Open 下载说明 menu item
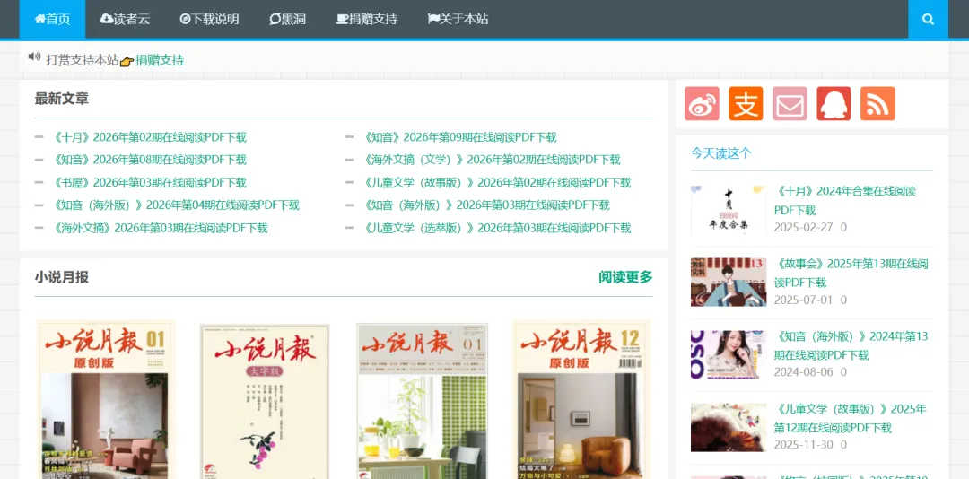The height and width of the screenshot is (479, 969). [209, 19]
